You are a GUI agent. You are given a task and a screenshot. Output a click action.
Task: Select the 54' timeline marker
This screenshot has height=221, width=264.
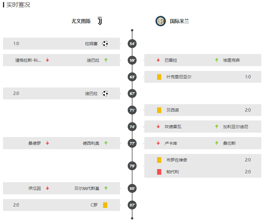click(x=132, y=44)
